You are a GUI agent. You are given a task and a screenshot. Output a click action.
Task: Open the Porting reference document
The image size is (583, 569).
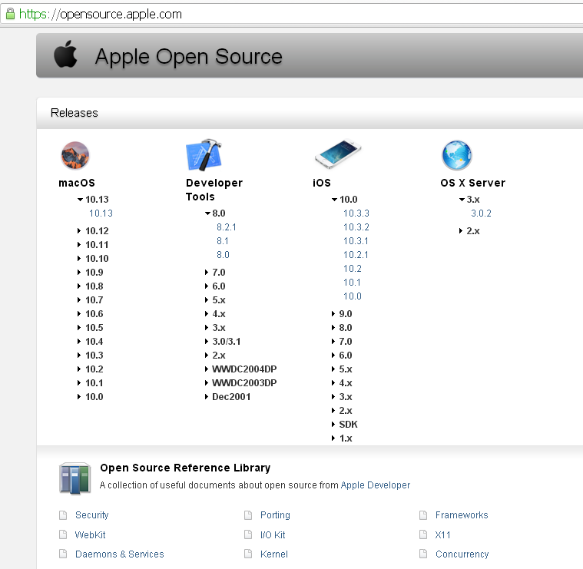pyautogui.click(x=275, y=515)
